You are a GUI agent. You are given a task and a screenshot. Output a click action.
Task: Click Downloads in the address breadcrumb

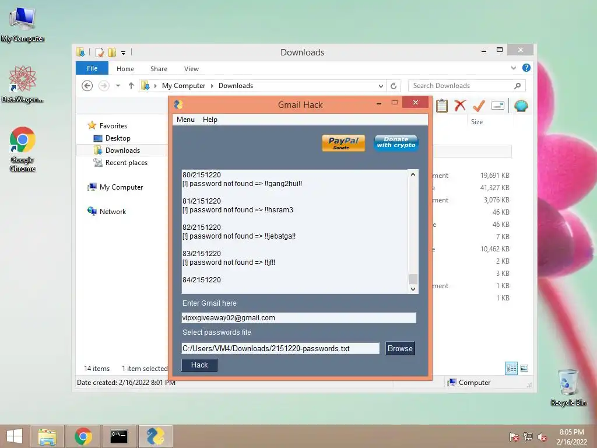click(236, 86)
